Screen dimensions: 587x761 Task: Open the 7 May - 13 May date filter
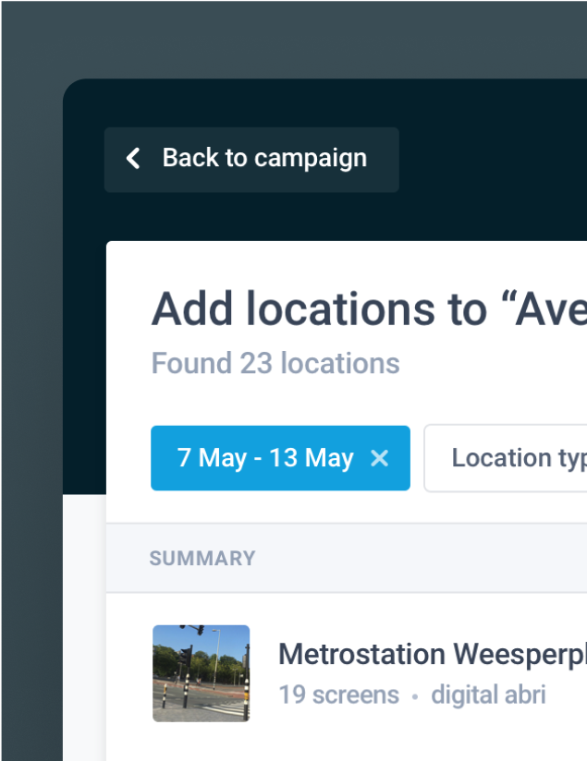pyautogui.click(x=265, y=458)
